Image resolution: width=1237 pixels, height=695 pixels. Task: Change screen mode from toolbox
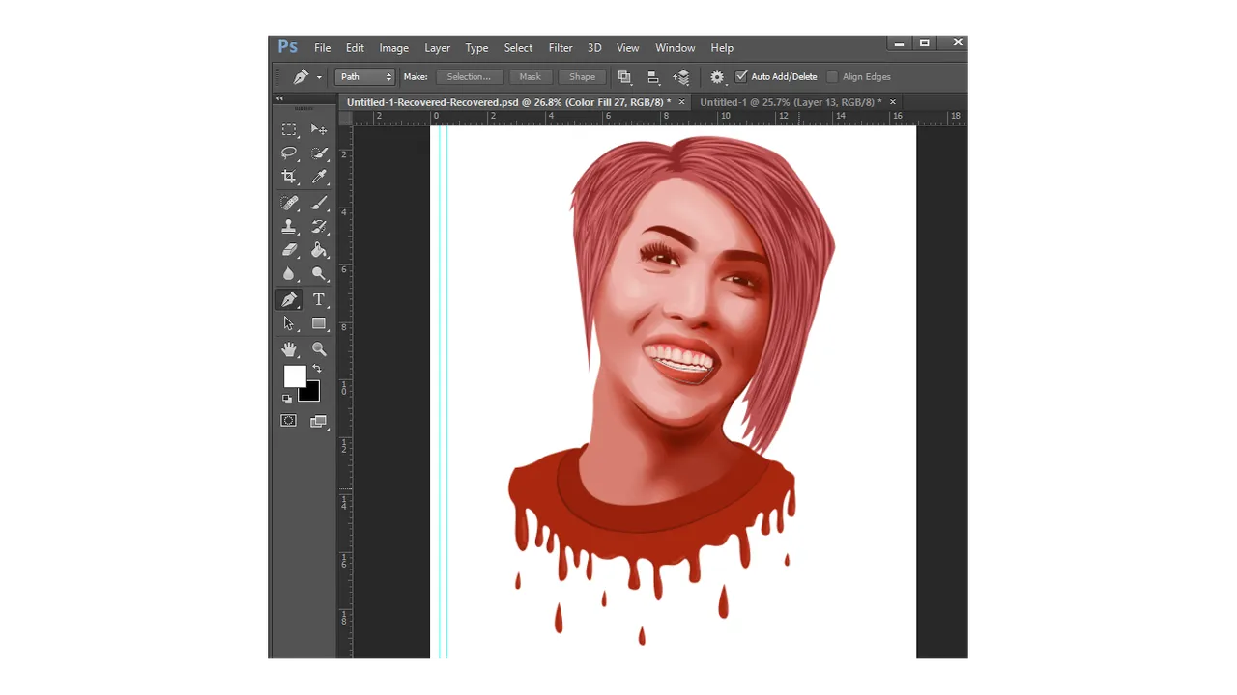319,421
